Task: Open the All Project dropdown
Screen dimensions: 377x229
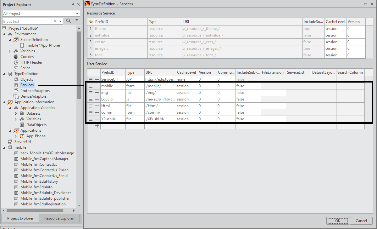Action: tap(77, 14)
